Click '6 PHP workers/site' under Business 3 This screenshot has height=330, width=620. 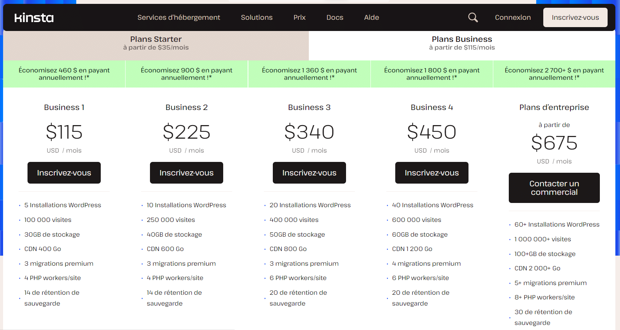pyautogui.click(x=298, y=278)
